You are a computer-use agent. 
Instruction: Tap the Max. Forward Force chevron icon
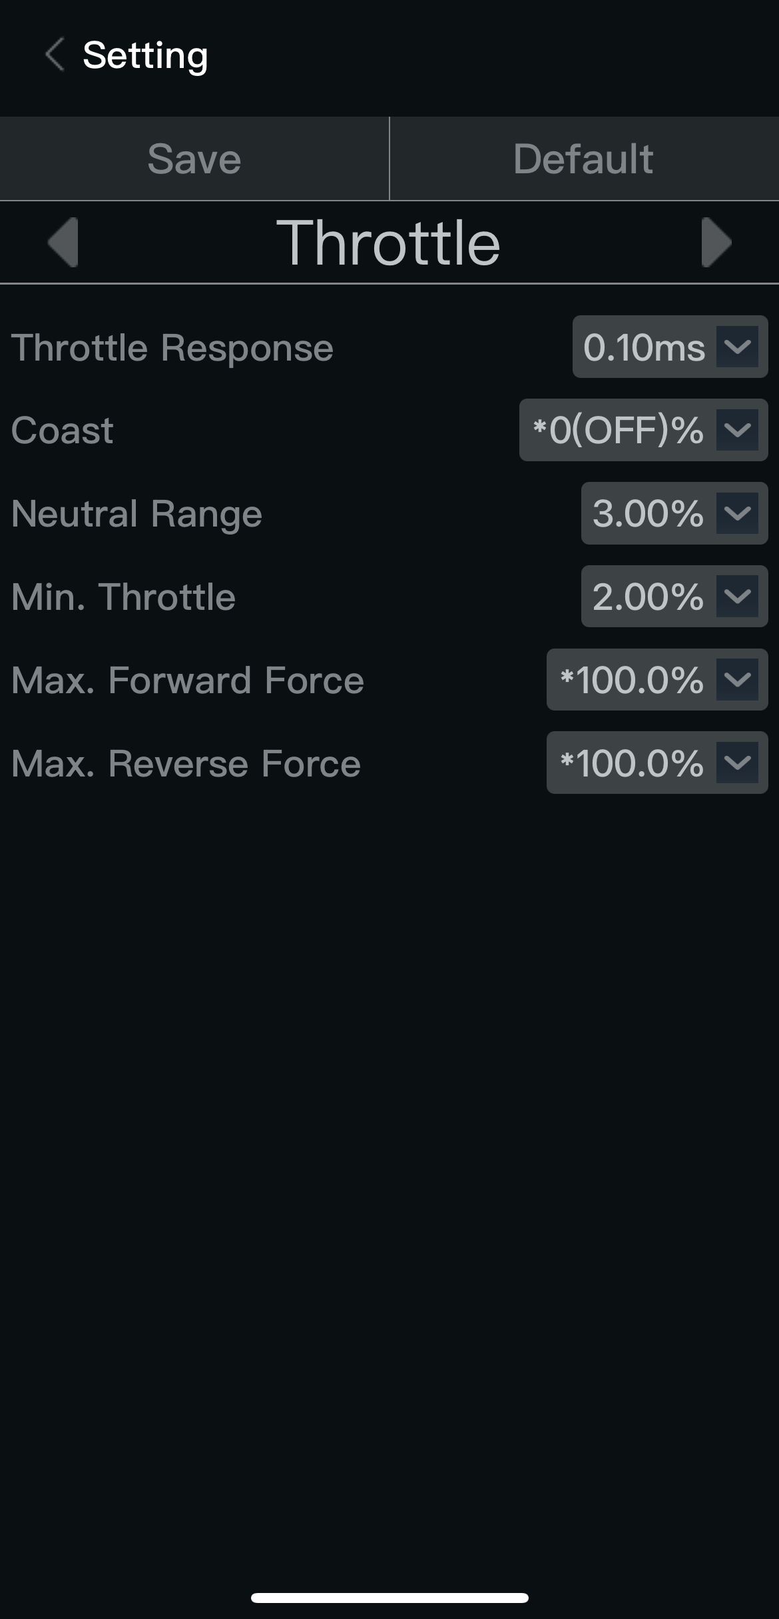coord(737,679)
